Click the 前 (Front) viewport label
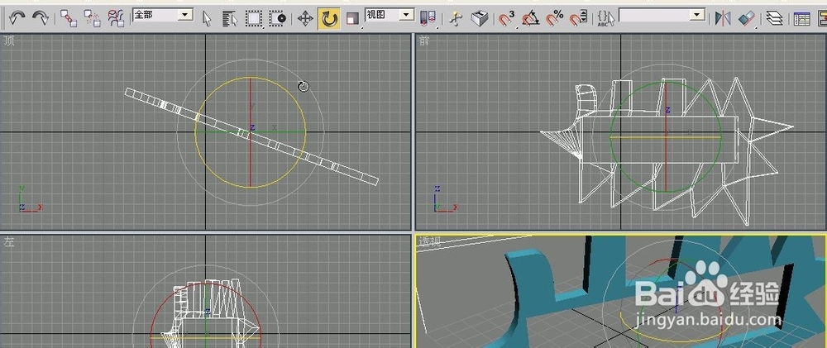Screen dimensions: 827x348 (x=424, y=41)
